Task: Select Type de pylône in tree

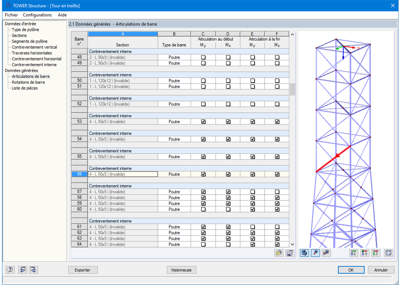Action: [25, 30]
